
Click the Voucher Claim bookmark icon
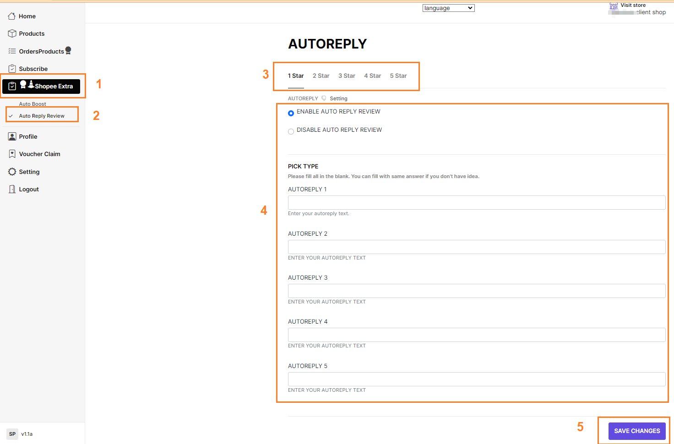coord(12,154)
